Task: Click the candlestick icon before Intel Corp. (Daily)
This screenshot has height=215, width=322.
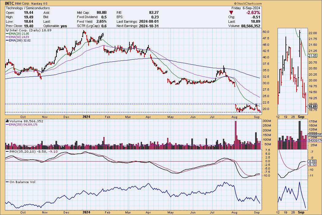Action: (x=7, y=31)
